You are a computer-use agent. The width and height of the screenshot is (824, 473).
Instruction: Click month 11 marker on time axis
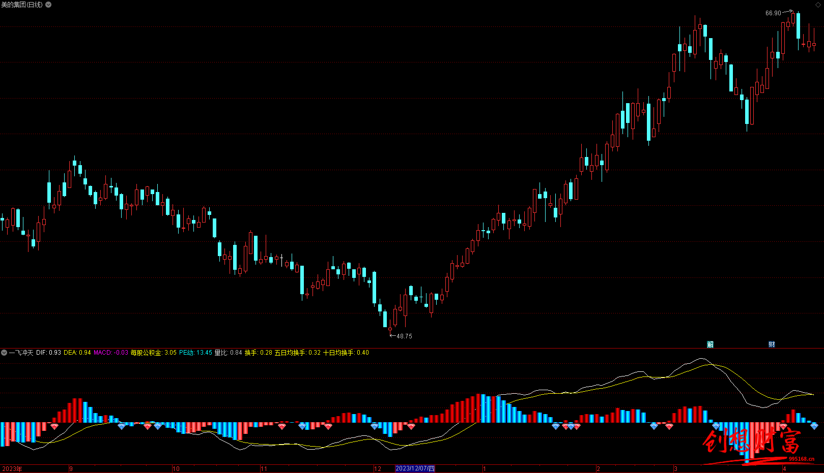tap(264, 469)
